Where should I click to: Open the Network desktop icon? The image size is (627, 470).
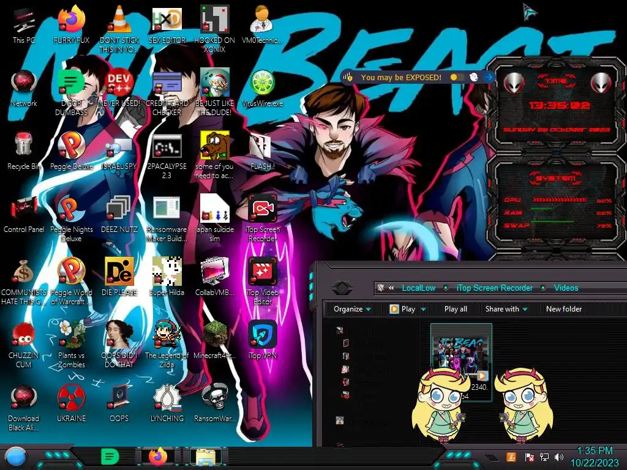click(x=24, y=88)
